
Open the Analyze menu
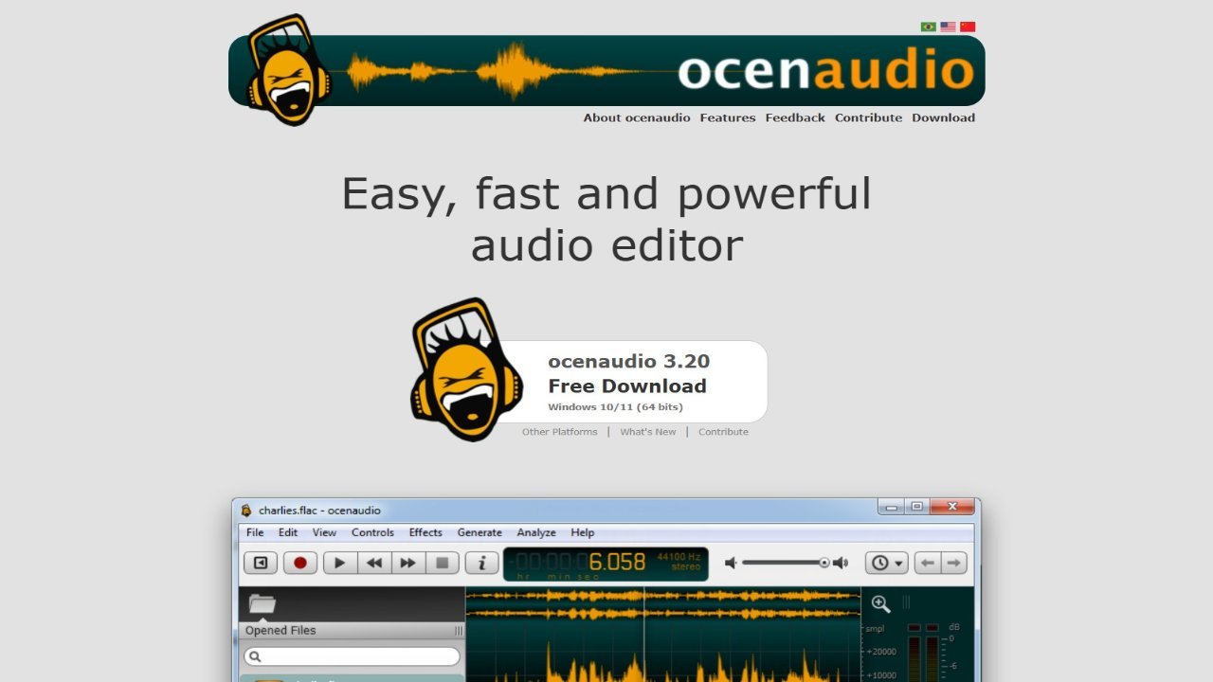536,532
